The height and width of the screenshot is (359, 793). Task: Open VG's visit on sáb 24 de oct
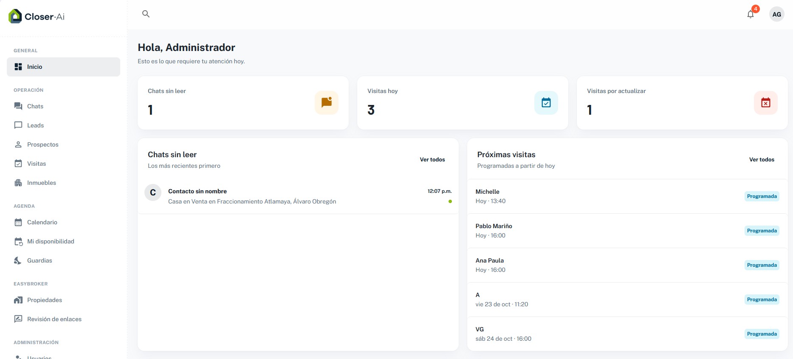627,334
